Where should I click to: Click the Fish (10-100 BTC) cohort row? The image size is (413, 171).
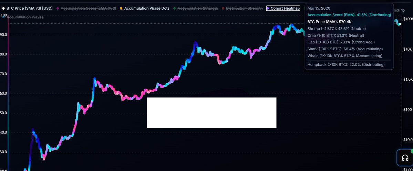point(341,42)
